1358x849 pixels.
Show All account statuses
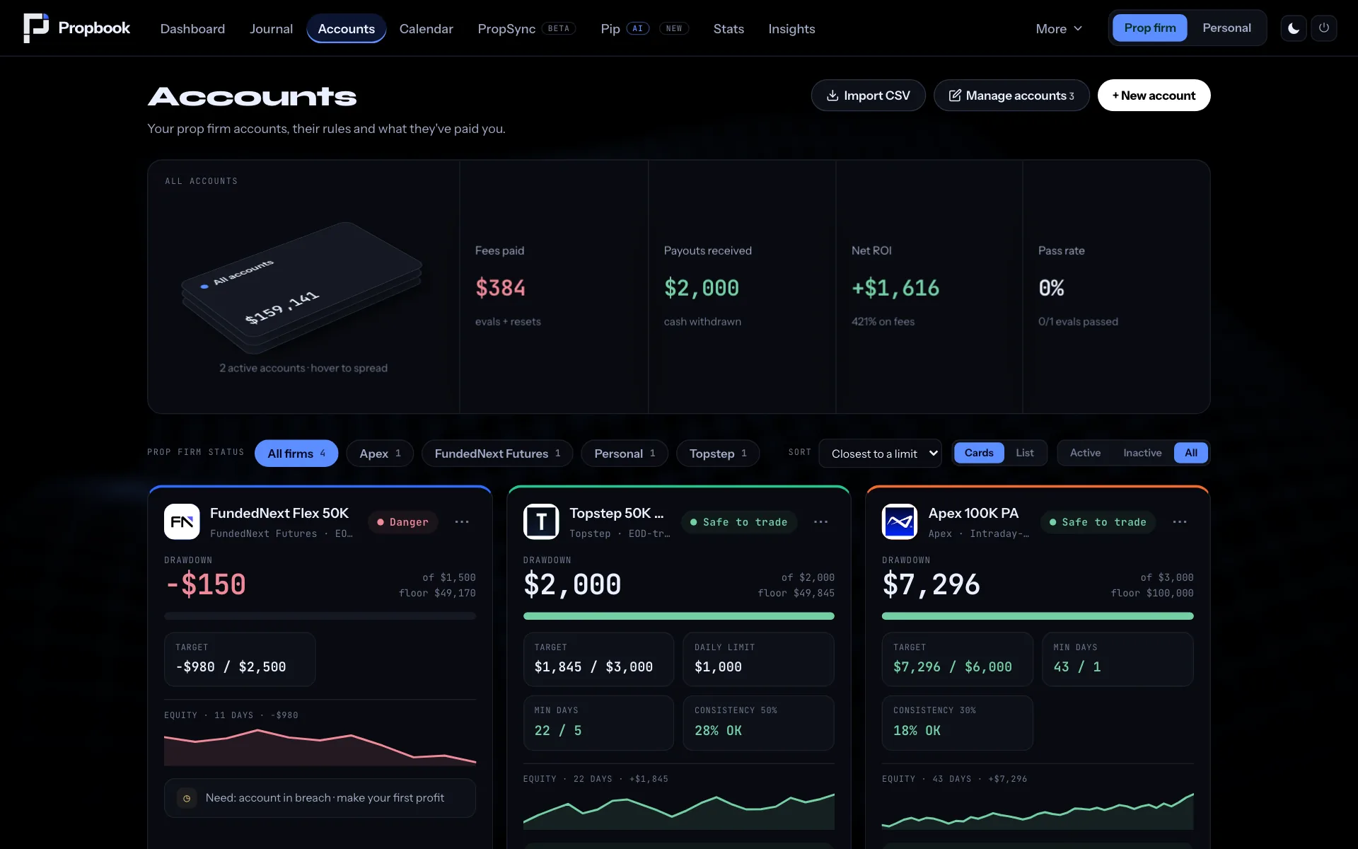click(x=1191, y=453)
